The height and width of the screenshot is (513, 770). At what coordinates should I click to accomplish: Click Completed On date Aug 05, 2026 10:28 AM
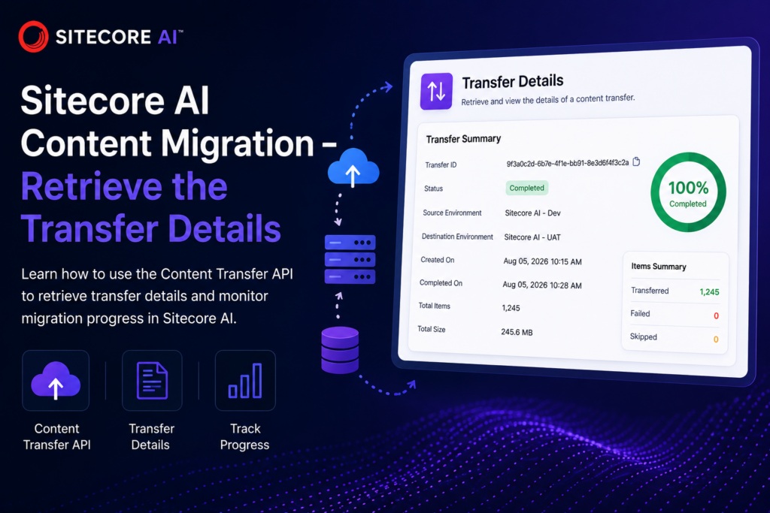541,285
